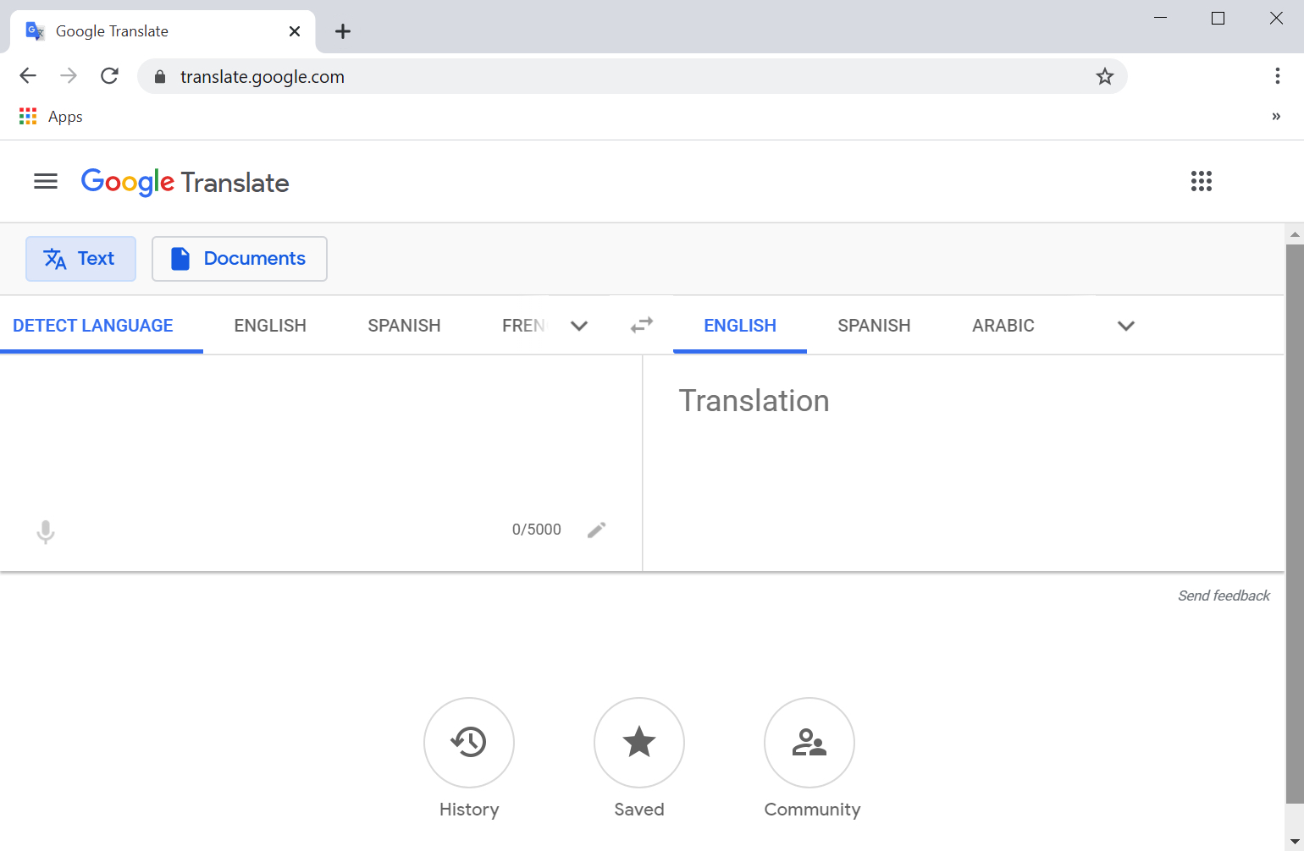Screen dimensions: 1304x851
Task: Open the Apps bookmarks shortcut
Action: (x=51, y=116)
